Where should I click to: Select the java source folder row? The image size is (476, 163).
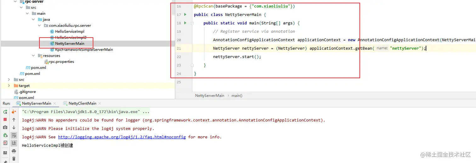coord(46,20)
